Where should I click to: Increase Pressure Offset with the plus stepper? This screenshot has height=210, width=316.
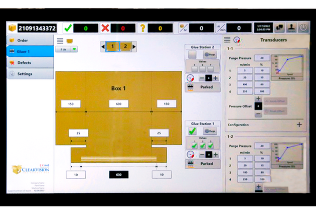coord(258,99)
